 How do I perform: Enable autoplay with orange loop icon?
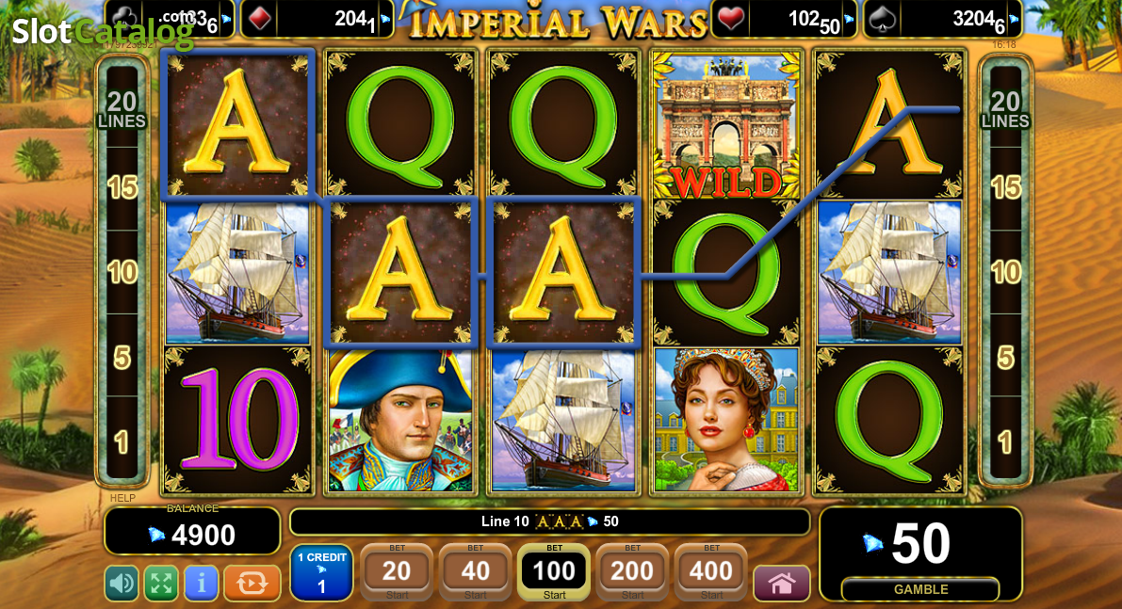click(252, 584)
